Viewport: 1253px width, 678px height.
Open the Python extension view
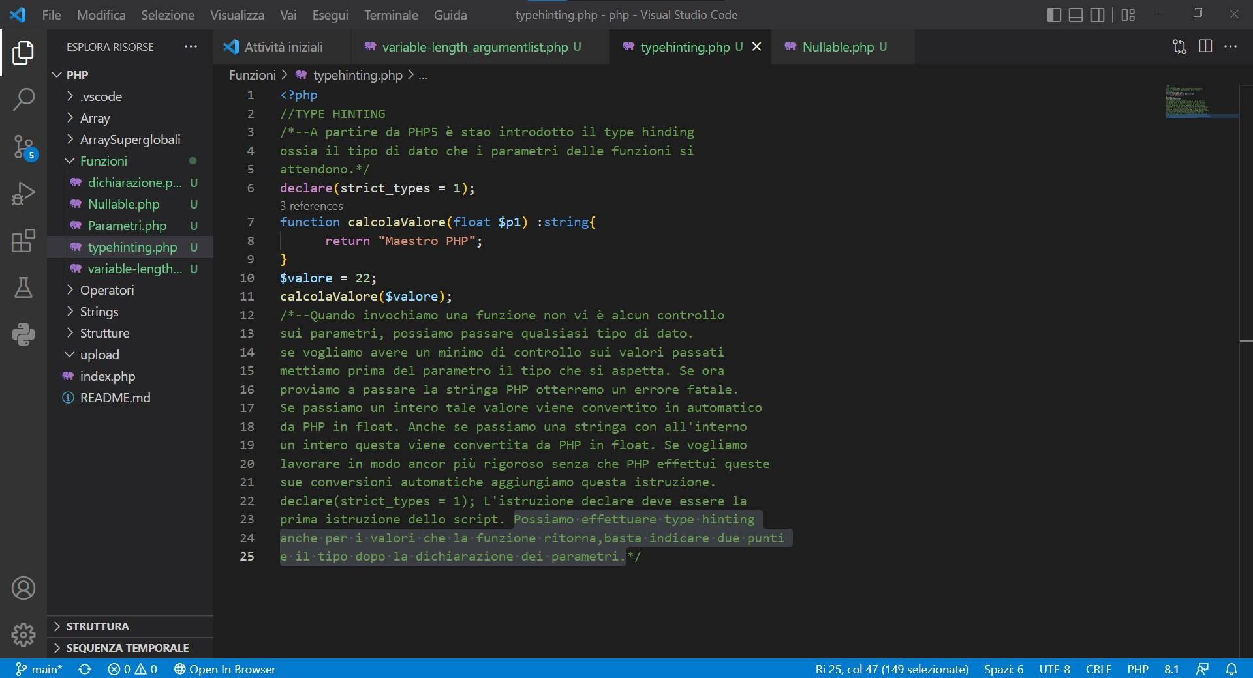click(23, 334)
